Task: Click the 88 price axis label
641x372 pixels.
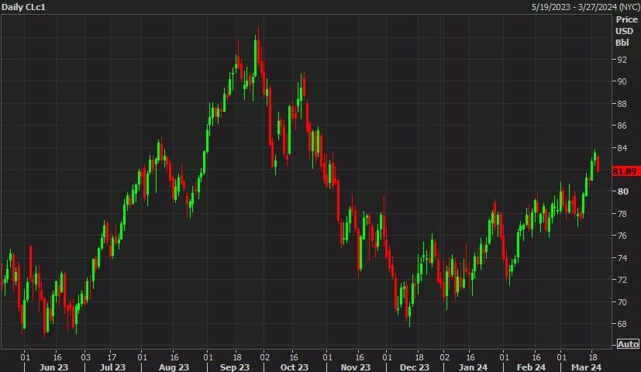Action: tap(622, 104)
